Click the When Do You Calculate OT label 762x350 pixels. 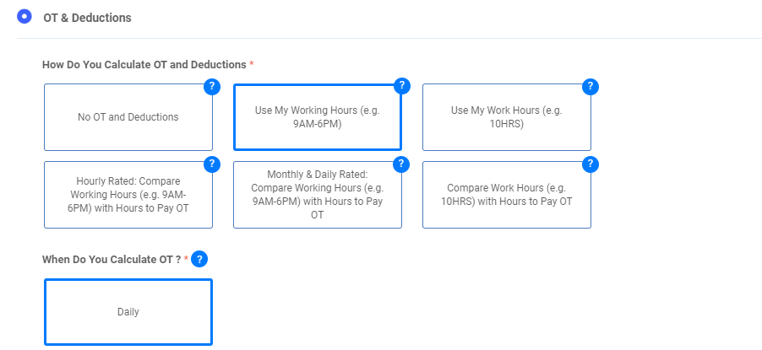point(111,260)
